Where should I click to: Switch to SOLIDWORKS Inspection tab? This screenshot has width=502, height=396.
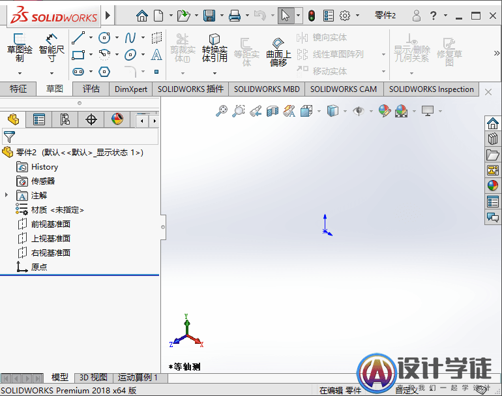click(431, 89)
